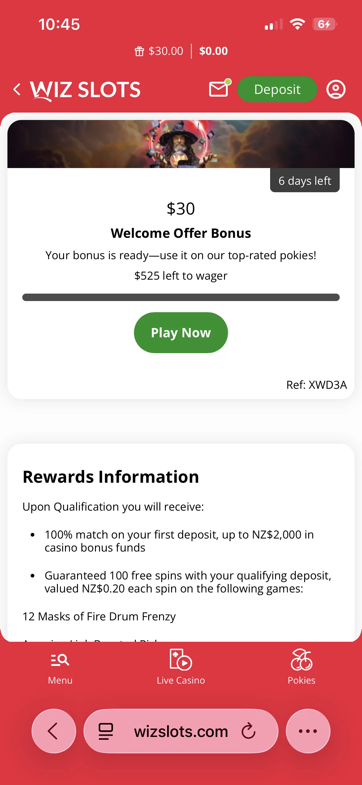Screen dimensions: 362x785
Task: Reload the wizslots.com page
Action: 248,731
